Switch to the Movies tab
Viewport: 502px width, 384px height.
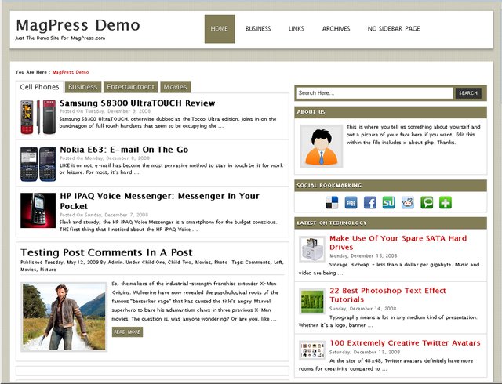(175, 87)
